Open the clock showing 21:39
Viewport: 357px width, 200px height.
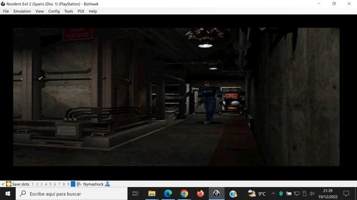[328, 194]
